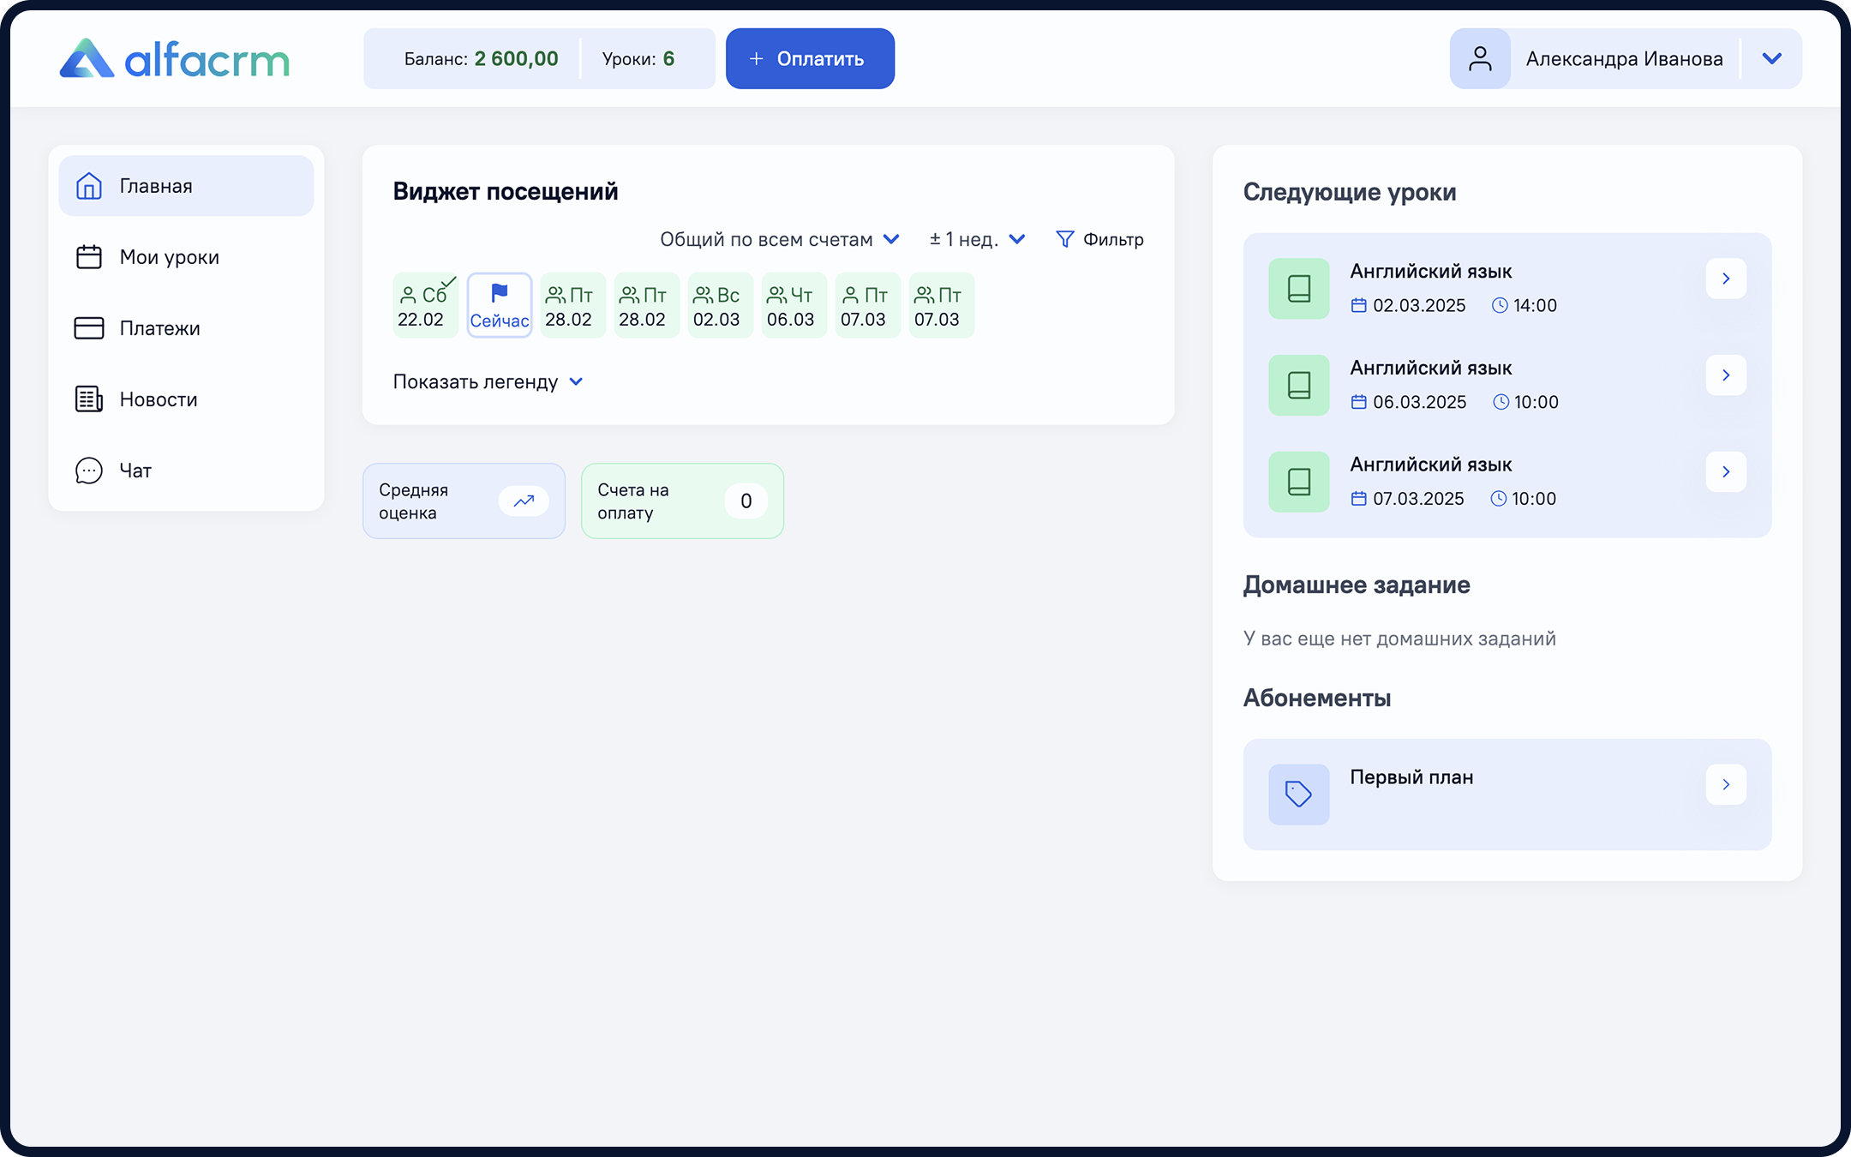Click the date 06.03.2025
The width and height of the screenshot is (1851, 1157).
[x=1419, y=402]
